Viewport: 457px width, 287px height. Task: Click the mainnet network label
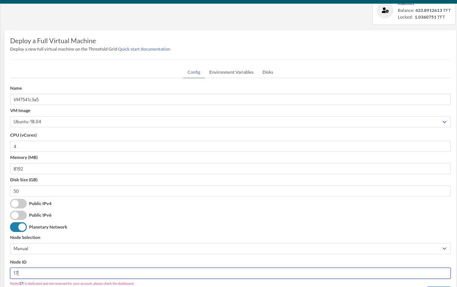(x=406, y=3)
